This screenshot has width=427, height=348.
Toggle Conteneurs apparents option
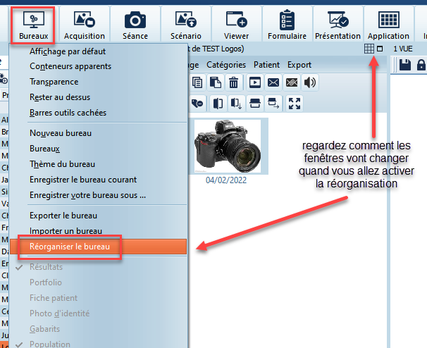coord(70,66)
